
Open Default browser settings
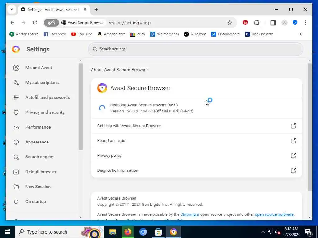point(41,172)
